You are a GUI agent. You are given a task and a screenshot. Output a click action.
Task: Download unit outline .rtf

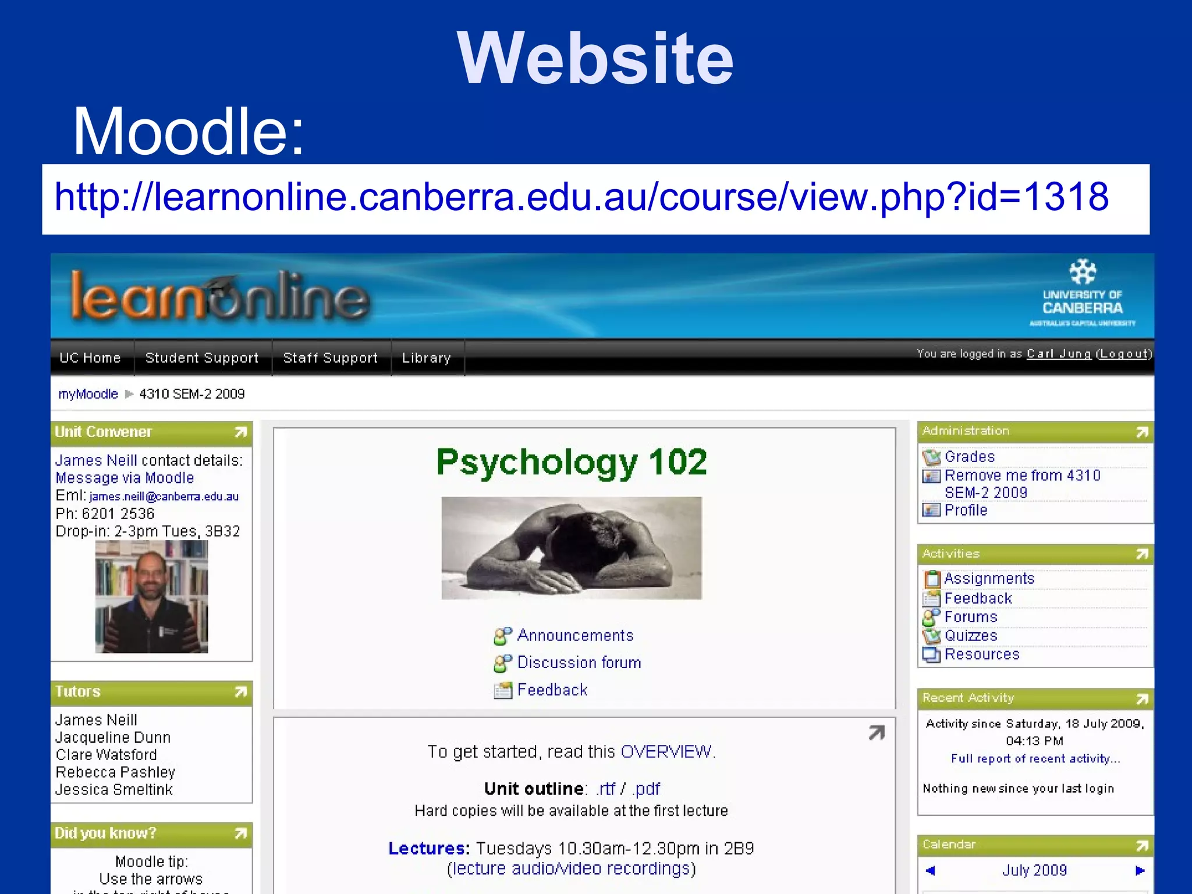pos(605,789)
